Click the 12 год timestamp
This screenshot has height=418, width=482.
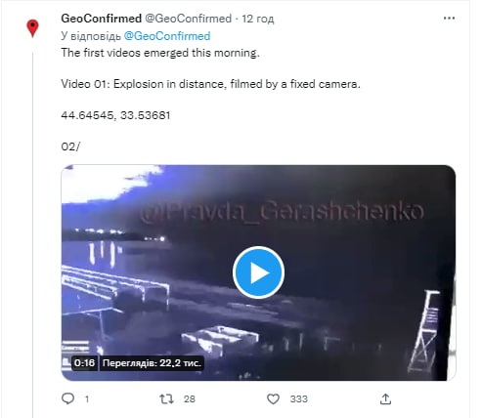coord(257,19)
